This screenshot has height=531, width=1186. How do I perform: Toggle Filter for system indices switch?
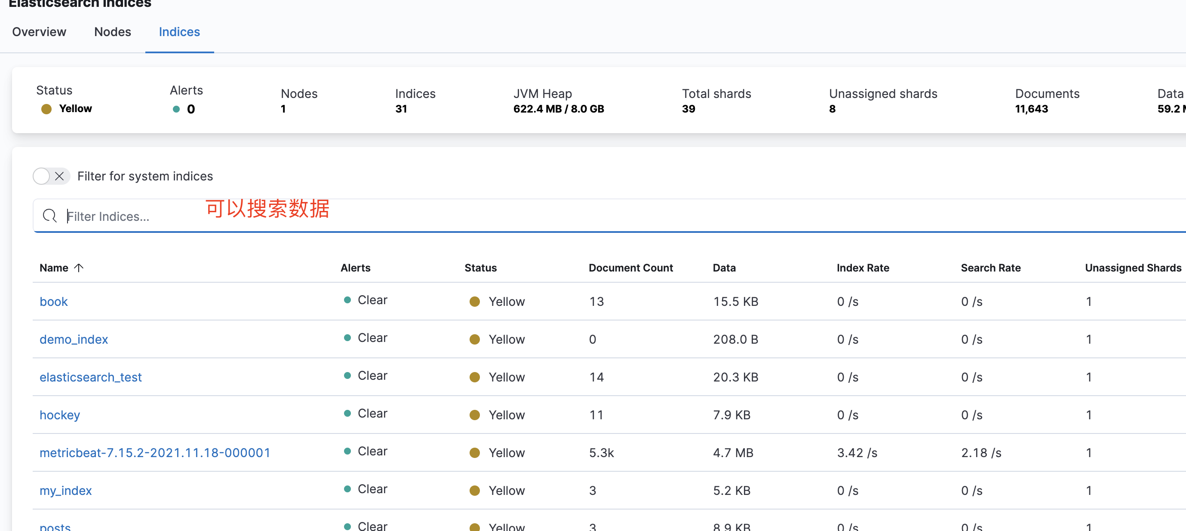click(x=51, y=176)
